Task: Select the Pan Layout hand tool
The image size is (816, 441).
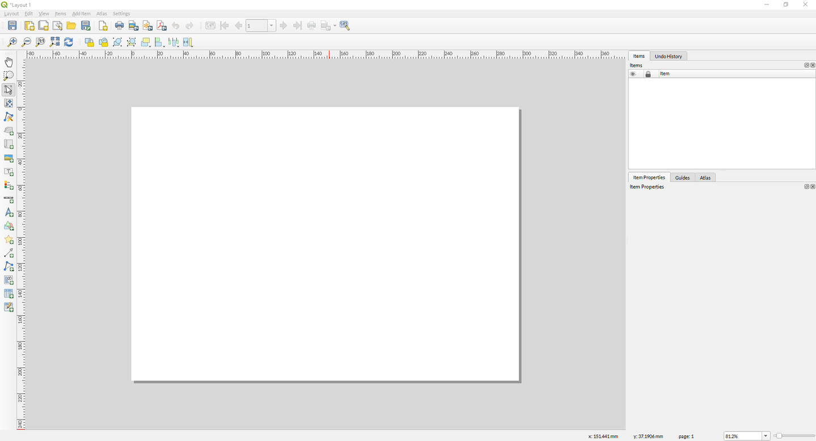Action: click(x=9, y=62)
